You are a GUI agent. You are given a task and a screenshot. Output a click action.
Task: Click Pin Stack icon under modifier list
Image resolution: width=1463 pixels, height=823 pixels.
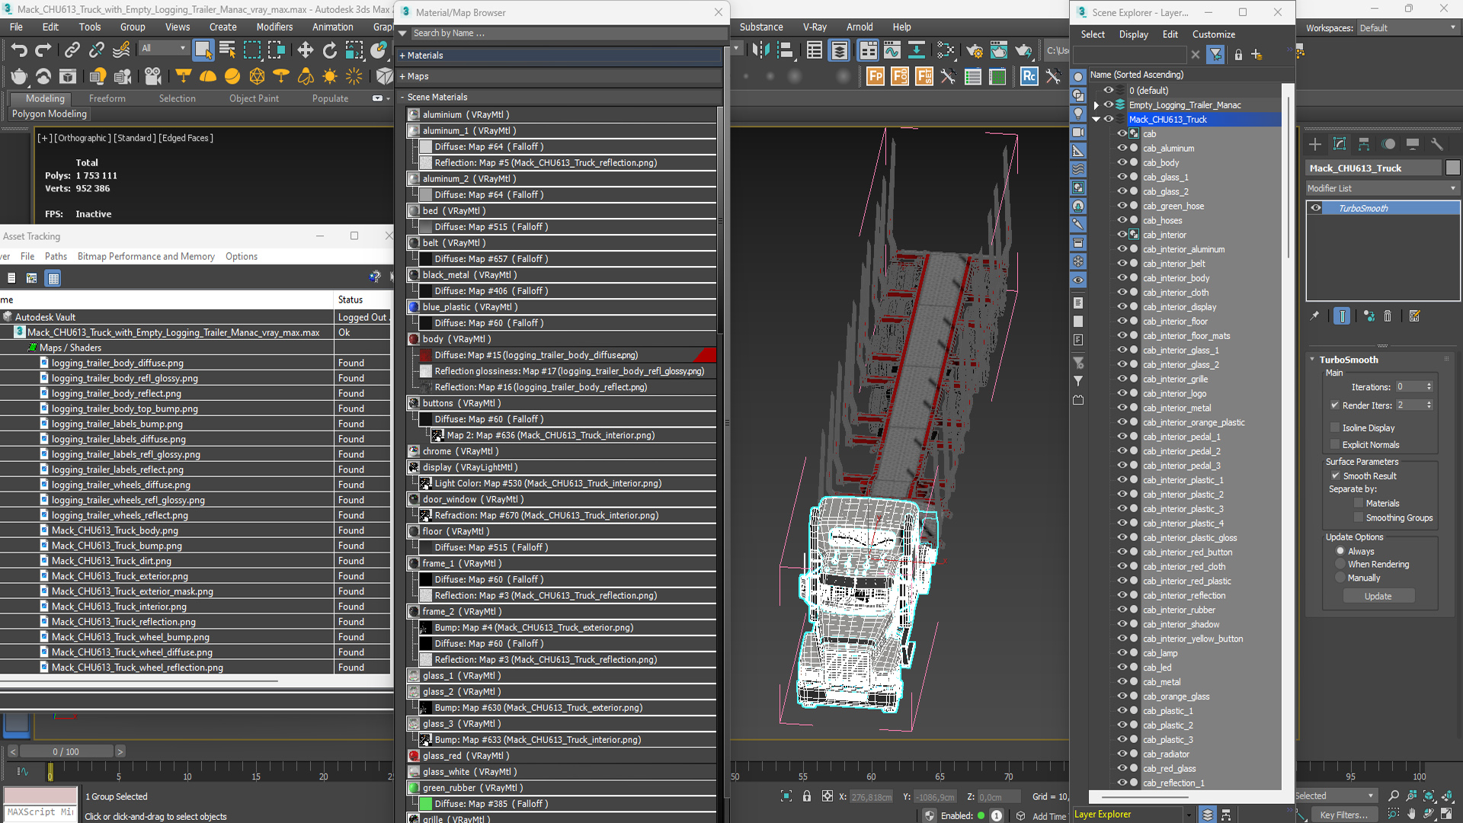[x=1314, y=316]
